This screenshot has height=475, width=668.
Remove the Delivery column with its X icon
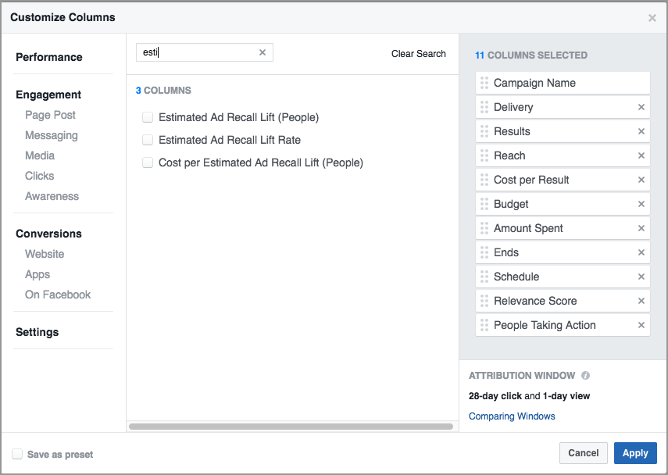pos(641,107)
